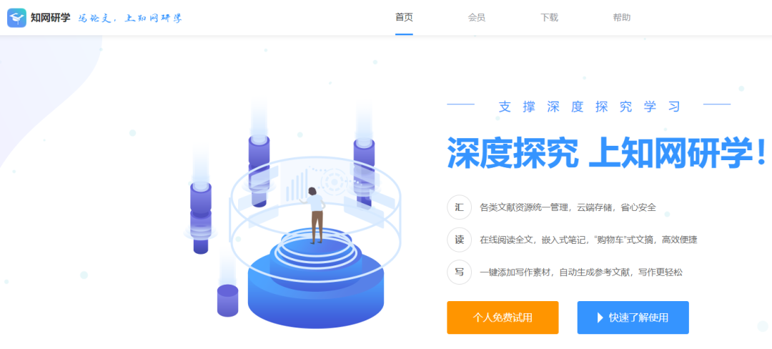Click the 知网研学 brand name text
The width and height of the screenshot is (772, 349).
(x=50, y=18)
